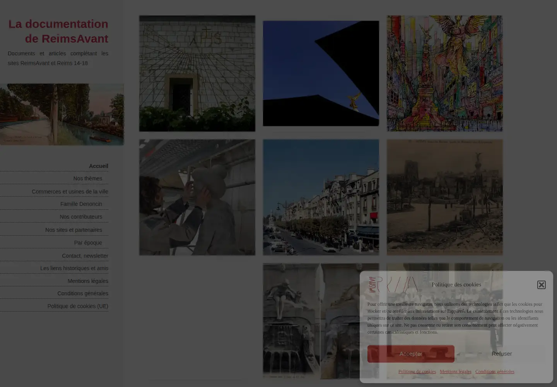Viewport: 557px width, 387px height.
Task: Click the site title La documentation de ReimsAvant
Action: 58,31
